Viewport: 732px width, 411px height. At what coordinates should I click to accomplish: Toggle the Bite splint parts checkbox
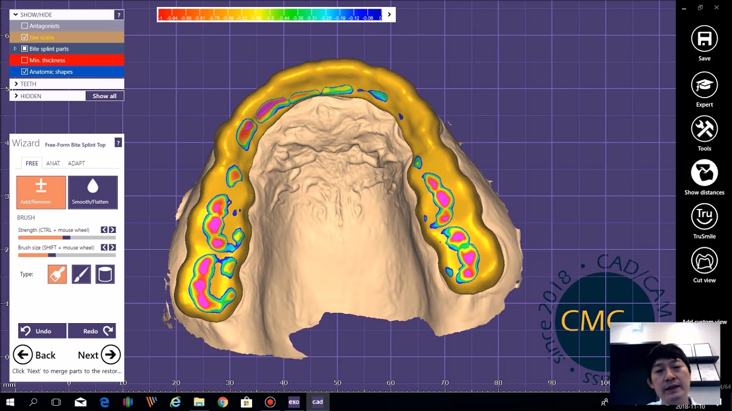pyautogui.click(x=25, y=49)
